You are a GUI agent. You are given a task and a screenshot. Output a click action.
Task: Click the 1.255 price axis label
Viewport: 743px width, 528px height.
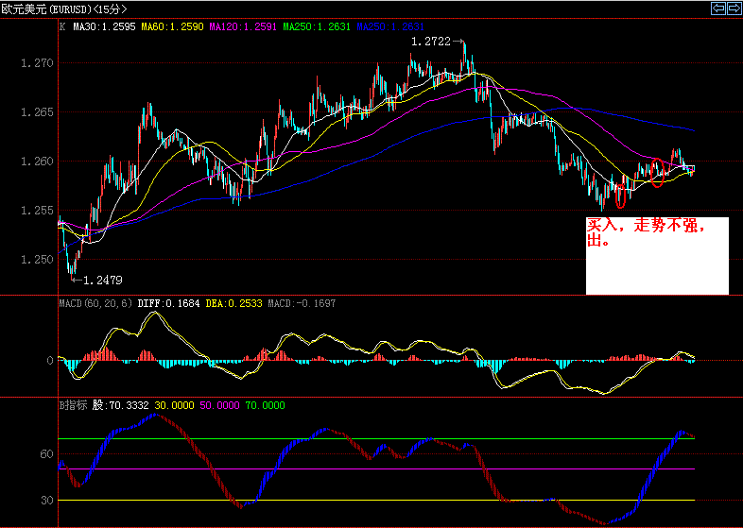point(37,211)
